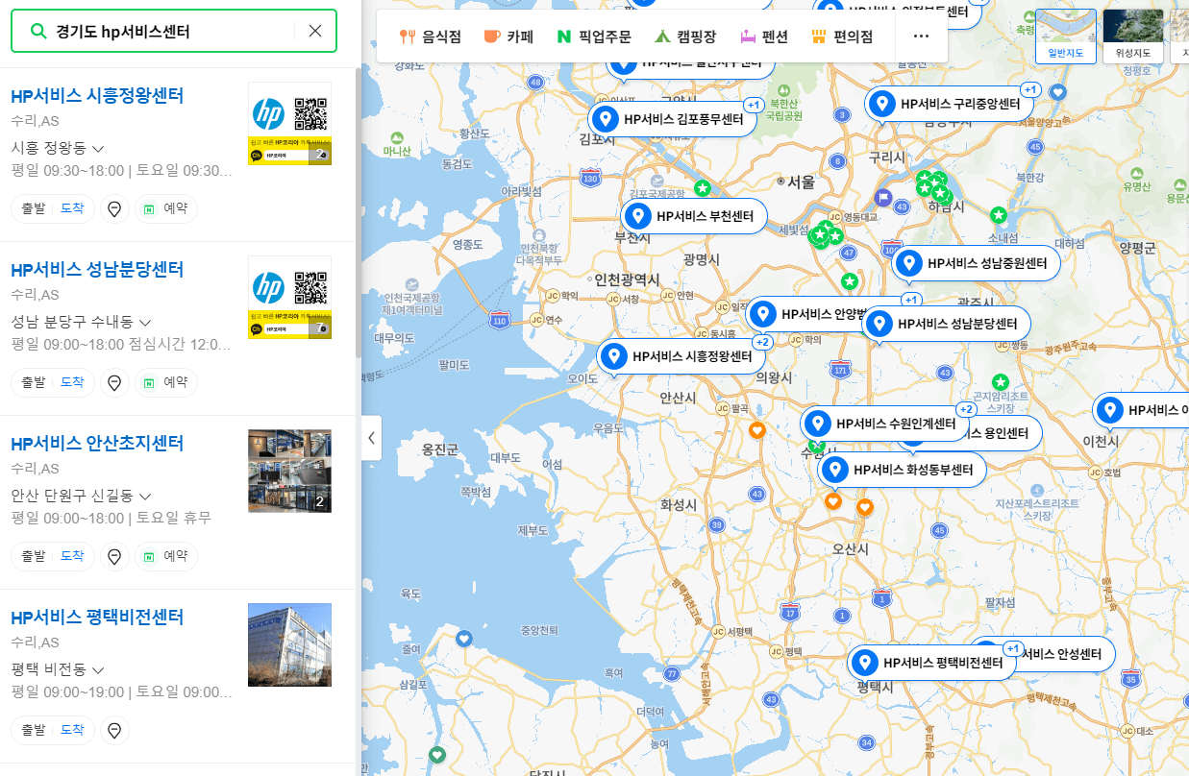Select the 펜션 category filter

pyautogui.click(x=764, y=36)
